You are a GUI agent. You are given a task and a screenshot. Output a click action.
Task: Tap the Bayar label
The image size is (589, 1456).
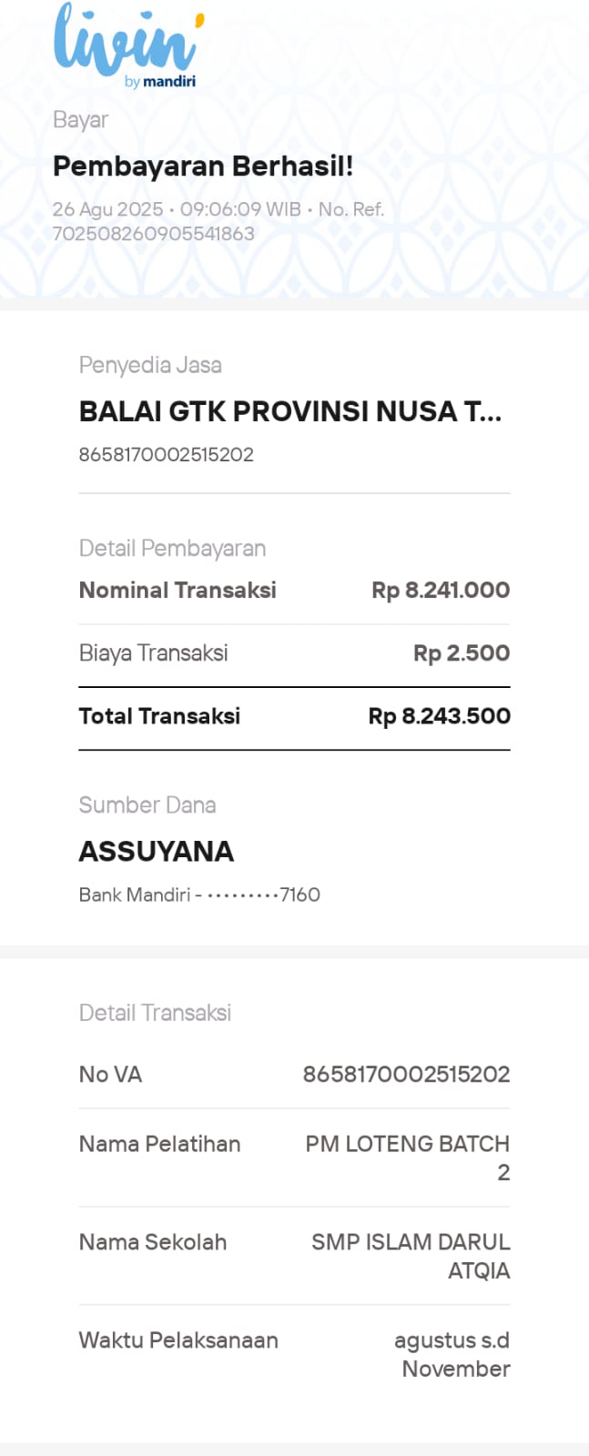[x=81, y=120]
